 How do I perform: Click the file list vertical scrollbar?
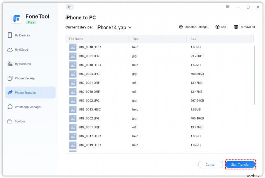pyautogui.click(x=254, y=75)
